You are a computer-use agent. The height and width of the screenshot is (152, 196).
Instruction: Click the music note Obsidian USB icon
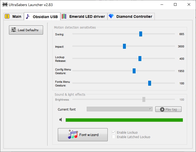[28, 17]
